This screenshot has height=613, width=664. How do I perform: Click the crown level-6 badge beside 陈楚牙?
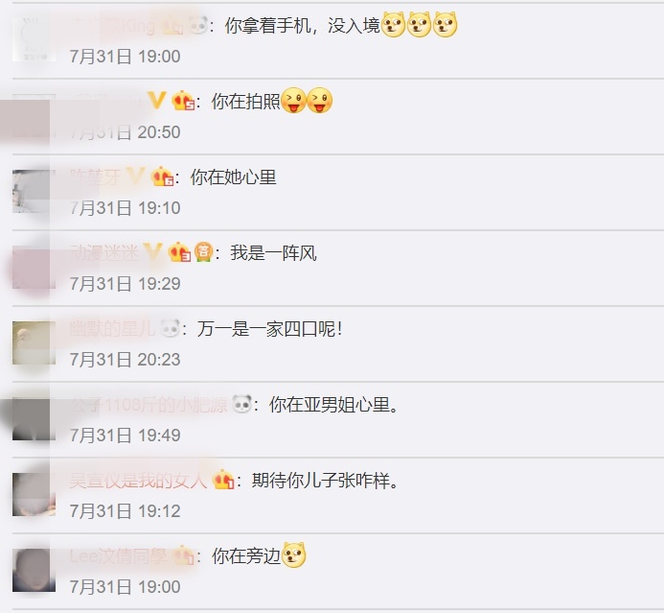point(162,177)
